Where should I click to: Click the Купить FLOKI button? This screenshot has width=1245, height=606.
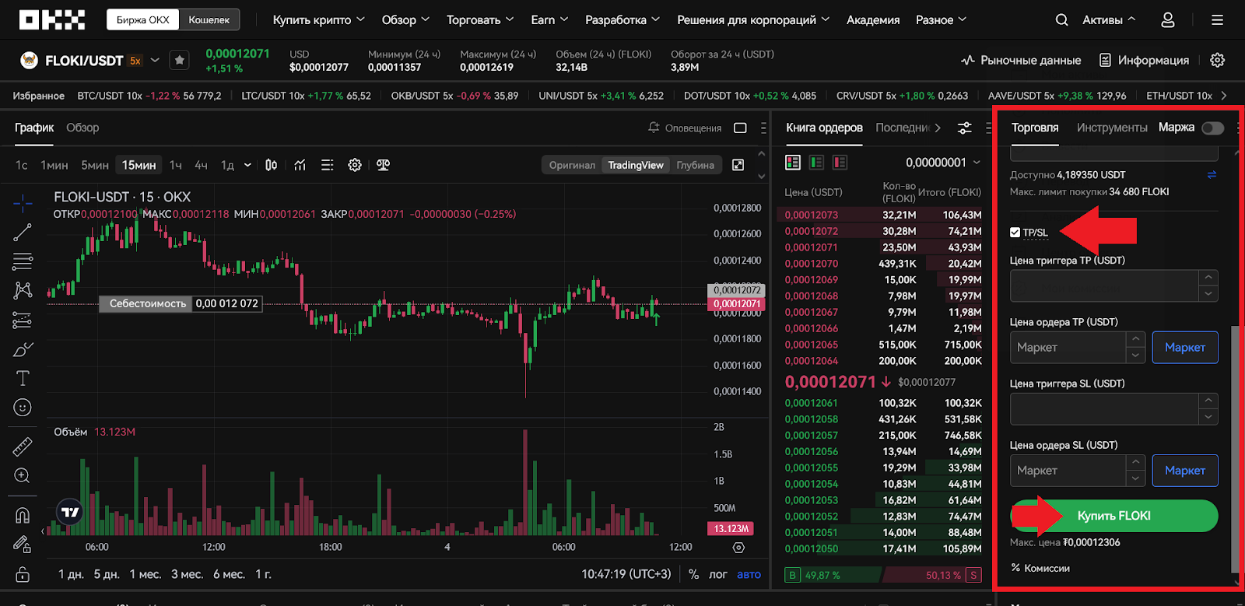(x=1114, y=516)
